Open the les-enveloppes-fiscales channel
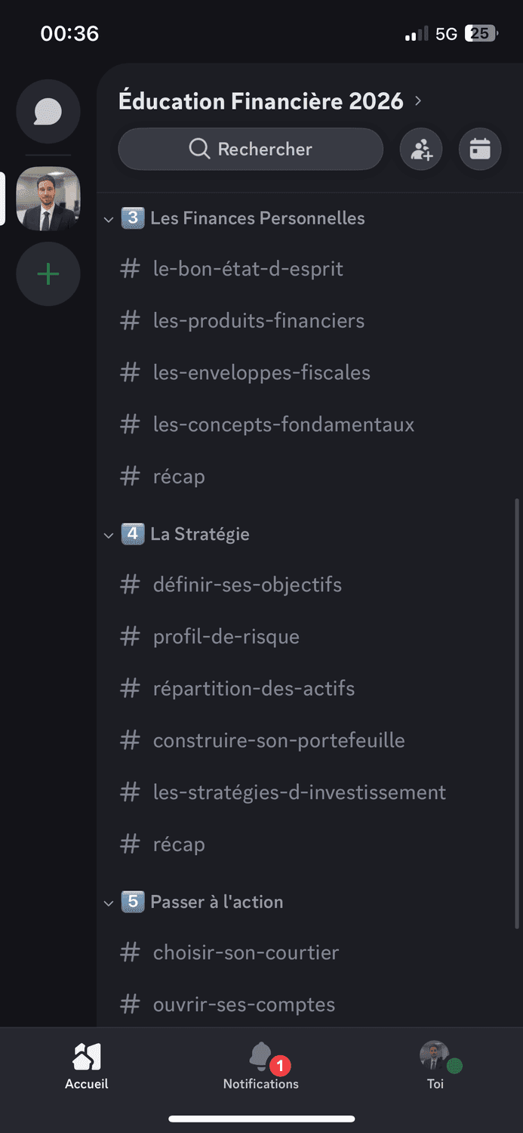This screenshot has width=523, height=1133. tap(261, 373)
